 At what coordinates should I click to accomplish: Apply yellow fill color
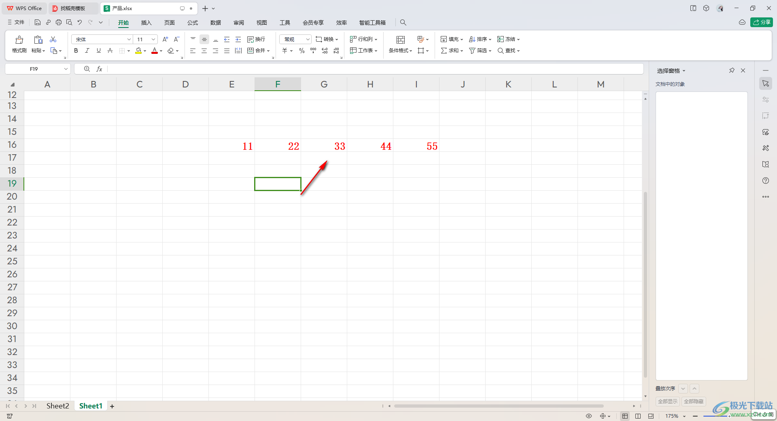pyautogui.click(x=138, y=51)
